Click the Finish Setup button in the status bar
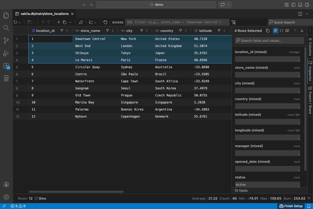The width and height of the screenshot is (313, 209). tap(291, 206)
